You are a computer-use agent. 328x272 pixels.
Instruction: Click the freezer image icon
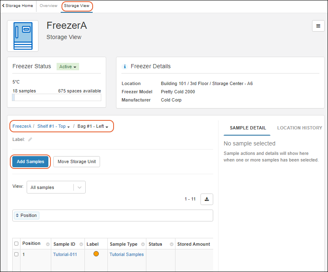pos(23,36)
